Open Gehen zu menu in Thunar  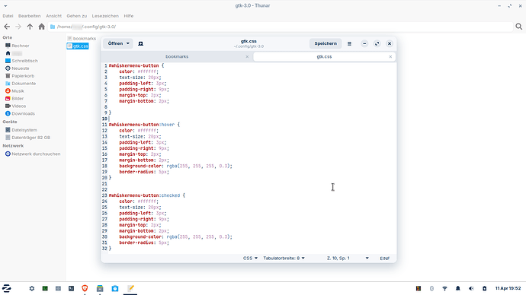click(76, 16)
